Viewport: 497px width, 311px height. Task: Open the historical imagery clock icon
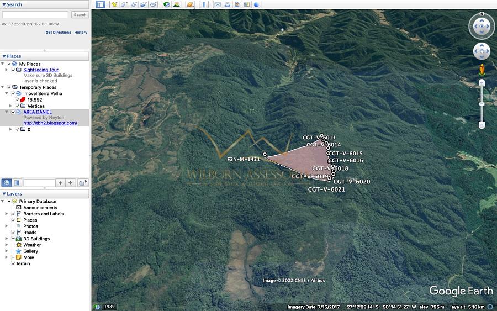pyautogui.click(x=167, y=4)
